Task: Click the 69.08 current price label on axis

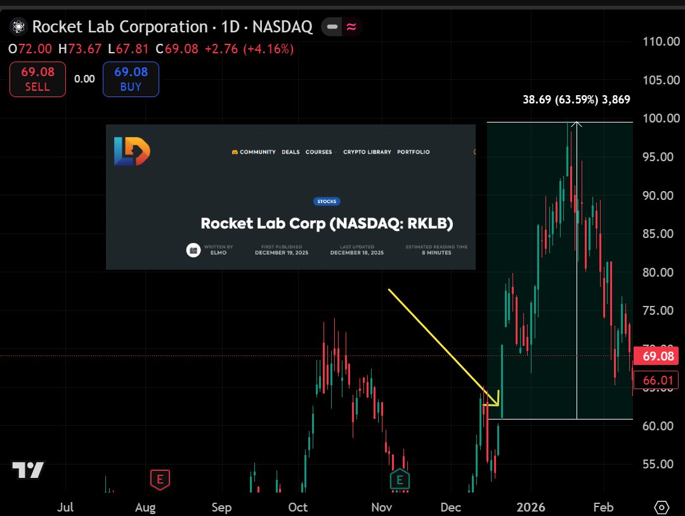Action: tap(656, 356)
